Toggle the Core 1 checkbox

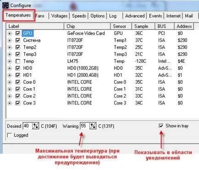click(18, 89)
